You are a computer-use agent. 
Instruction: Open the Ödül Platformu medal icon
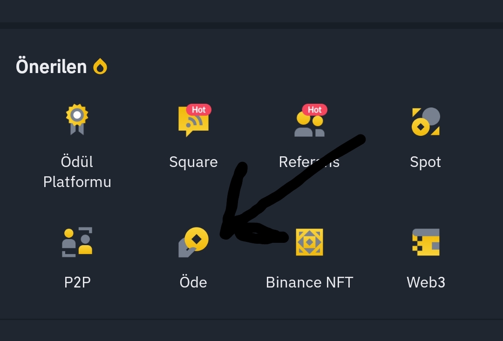click(x=77, y=119)
